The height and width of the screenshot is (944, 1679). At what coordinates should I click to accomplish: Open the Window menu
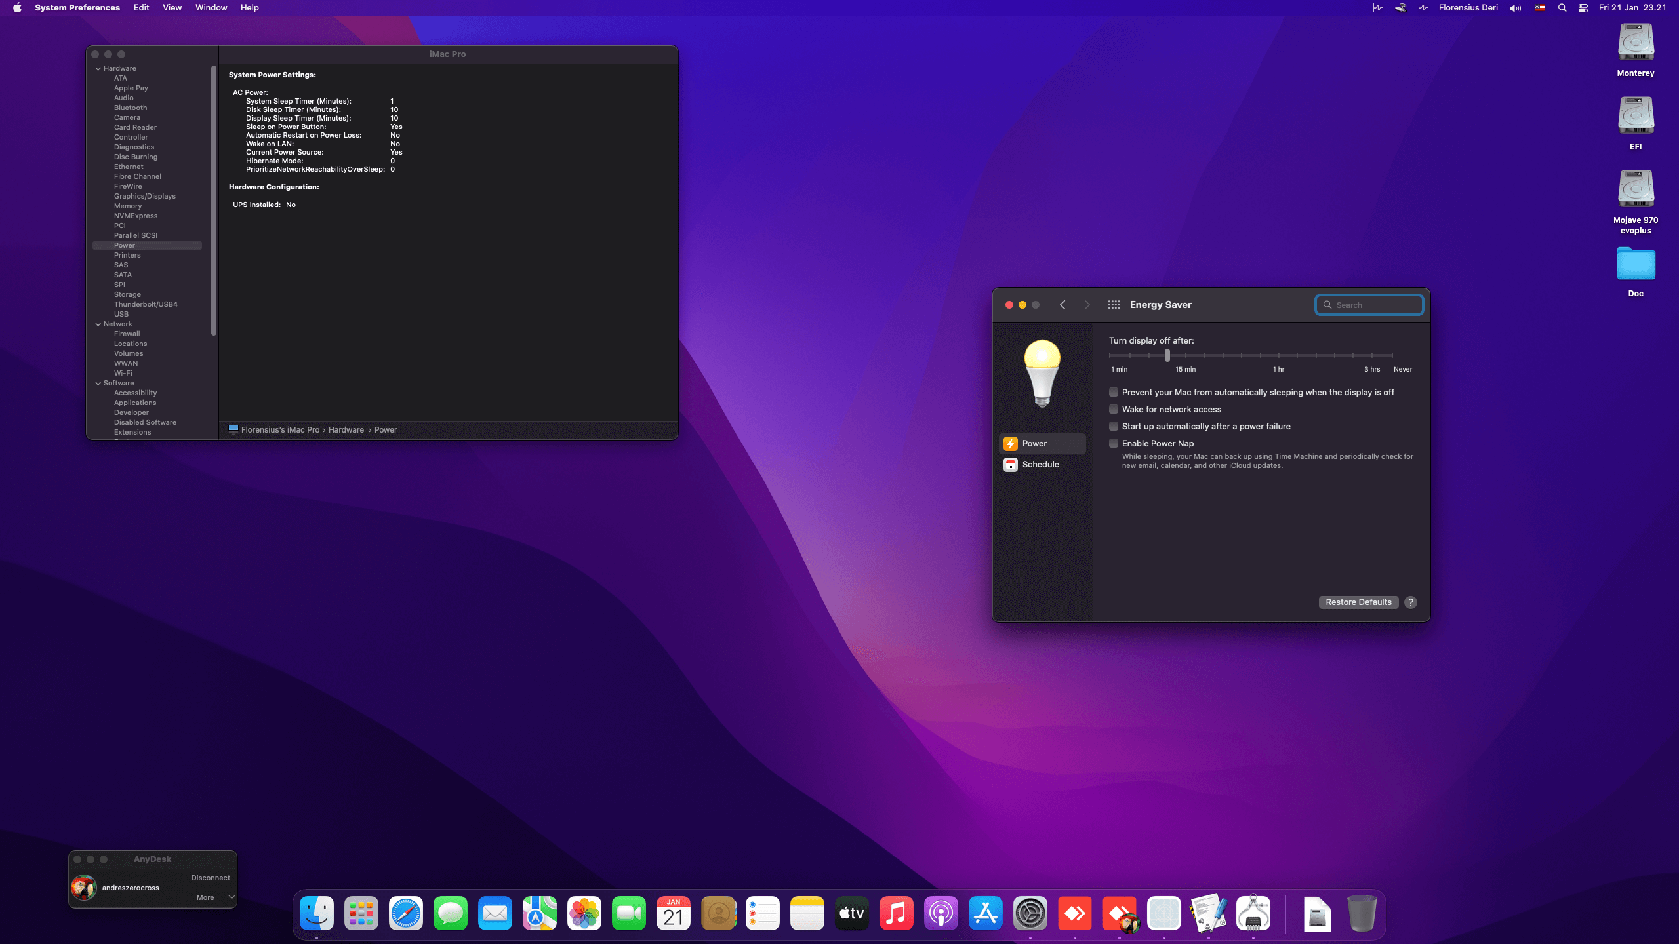tap(211, 8)
